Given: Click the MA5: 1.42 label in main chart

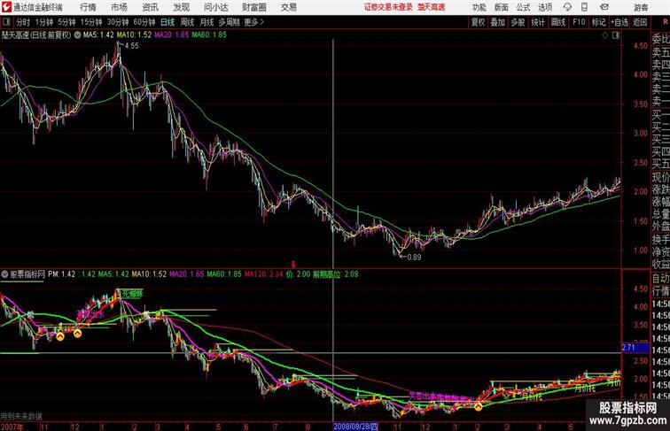Looking at the screenshot, I should (x=98, y=35).
